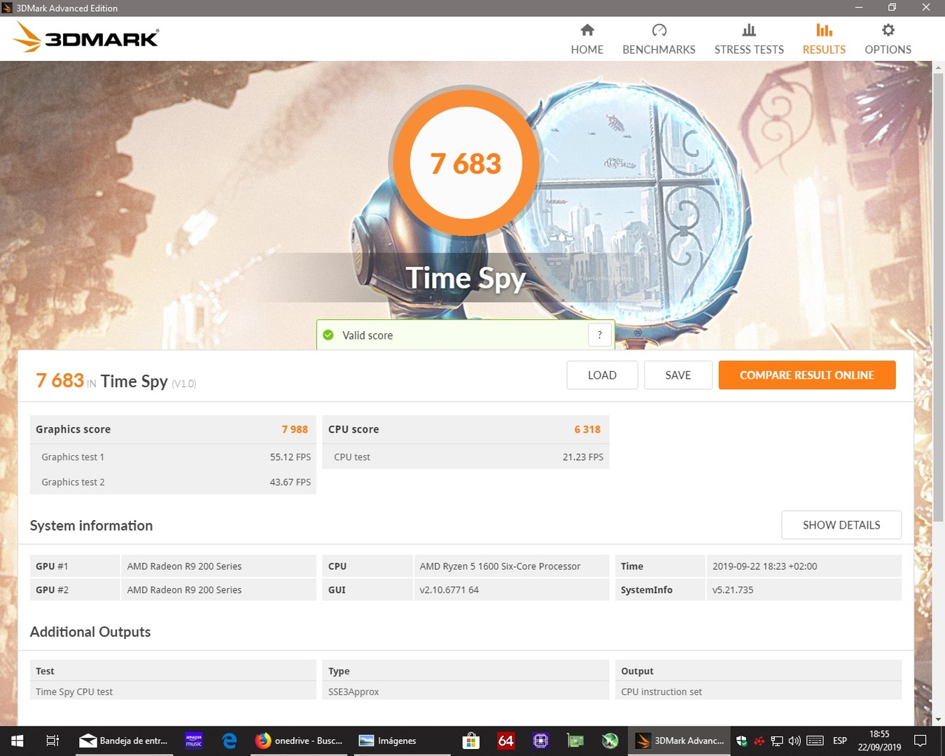
Task: Click the valid score help question mark
Action: (599, 335)
